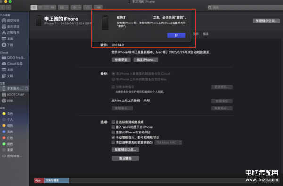The width and height of the screenshot is (283, 186).
Task: Open the iQOO Pro 5 folder under iCloud
Action: tap(14, 58)
